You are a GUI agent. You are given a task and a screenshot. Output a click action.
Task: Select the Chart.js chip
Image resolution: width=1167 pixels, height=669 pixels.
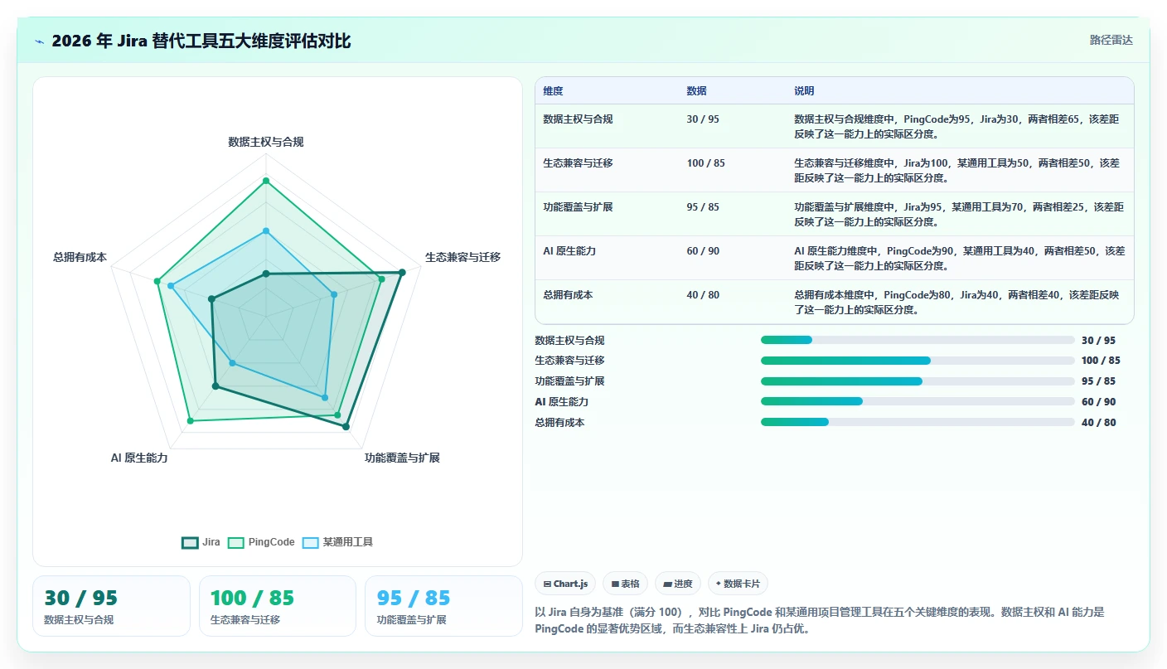(x=565, y=584)
